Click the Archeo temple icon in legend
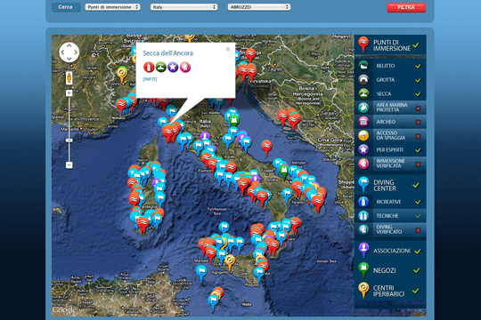481x320 pixels. tap(363, 122)
